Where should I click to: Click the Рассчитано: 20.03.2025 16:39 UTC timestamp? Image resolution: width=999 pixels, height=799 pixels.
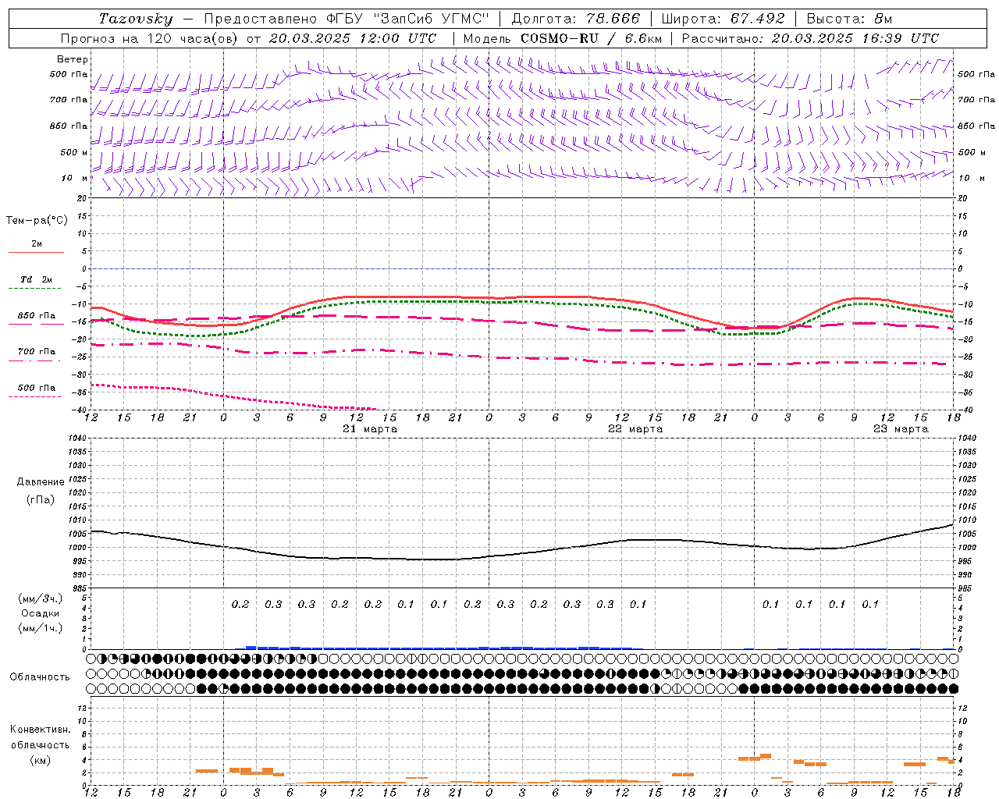[x=810, y=38]
